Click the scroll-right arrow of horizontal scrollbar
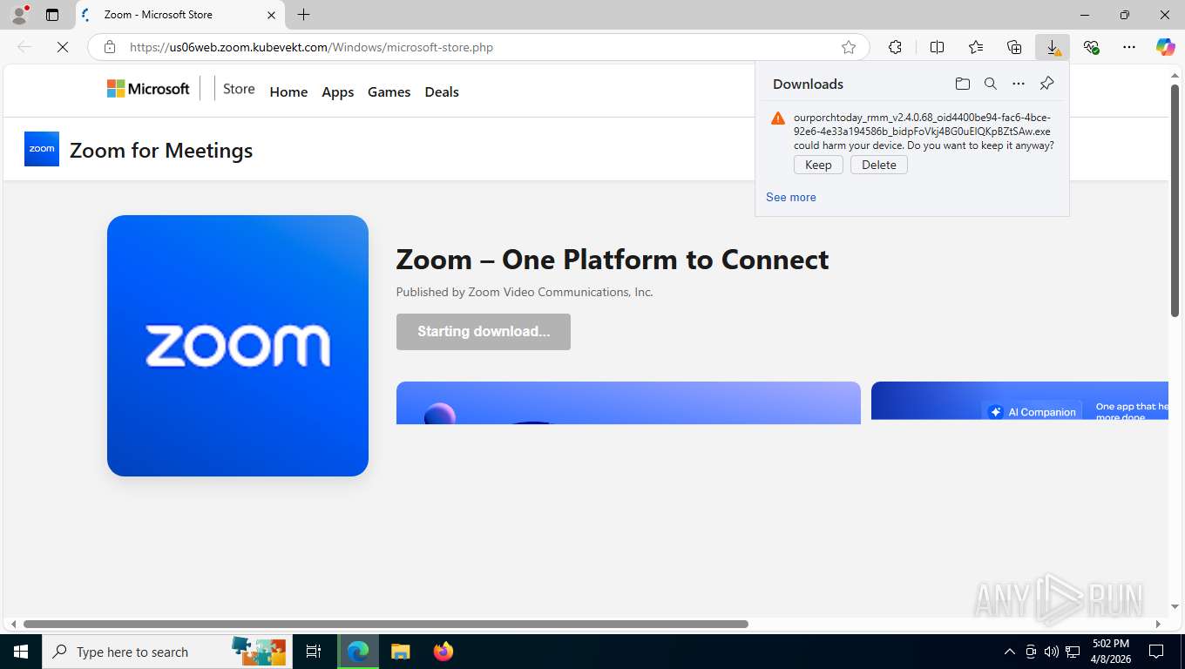Viewport: 1185px width, 669px height. (x=1158, y=624)
